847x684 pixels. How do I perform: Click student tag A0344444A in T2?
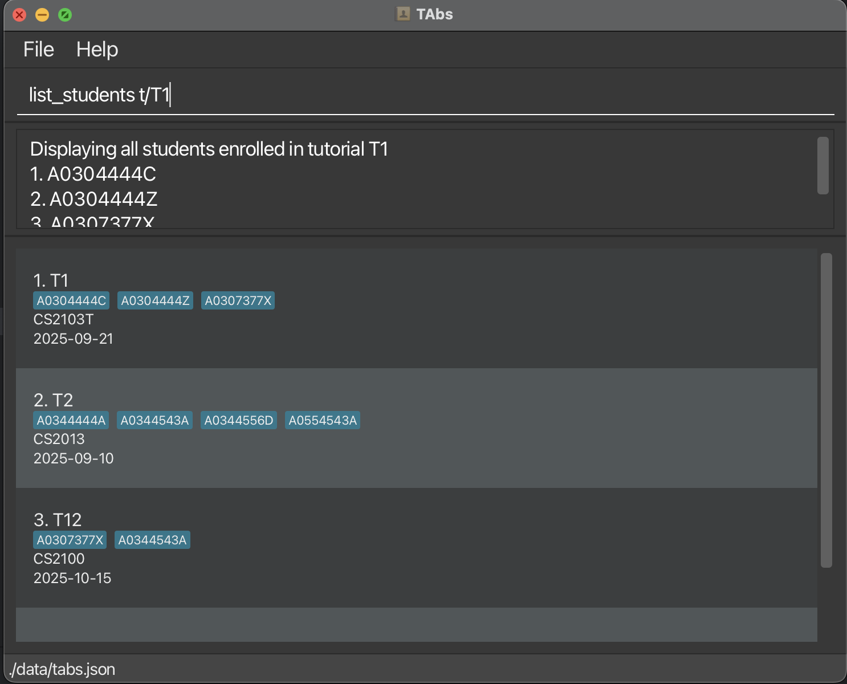point(71,421)
